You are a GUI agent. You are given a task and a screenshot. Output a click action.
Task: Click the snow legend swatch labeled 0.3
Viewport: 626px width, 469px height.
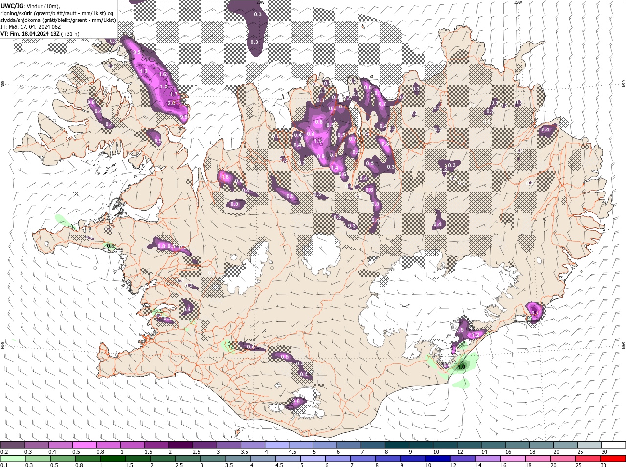[x=36, y=445]
